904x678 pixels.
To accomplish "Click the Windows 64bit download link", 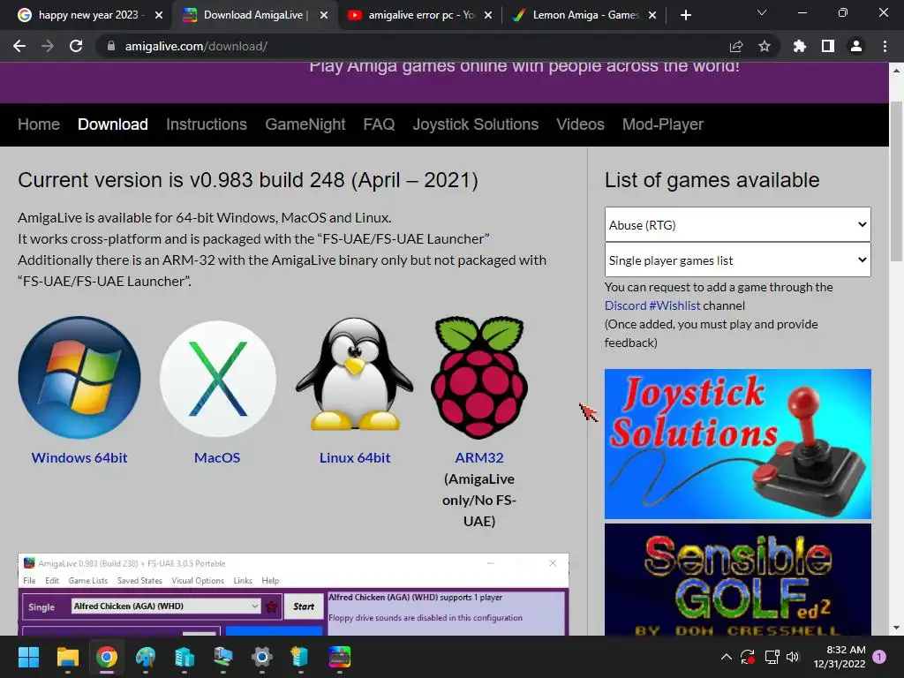I will (x=79, y=458).
